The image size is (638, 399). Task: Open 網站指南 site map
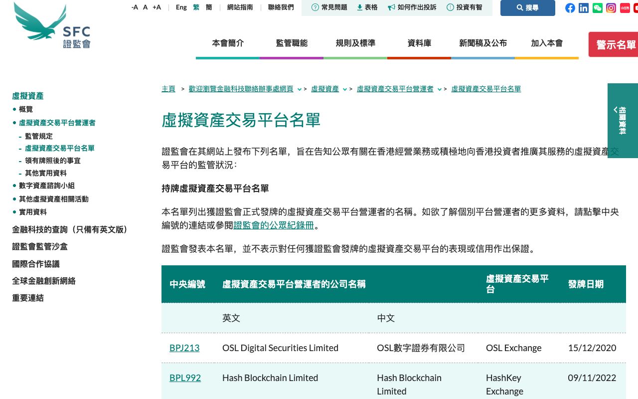click(x=240, y=7)
